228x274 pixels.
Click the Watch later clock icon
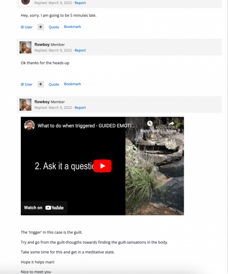[150, 124]
